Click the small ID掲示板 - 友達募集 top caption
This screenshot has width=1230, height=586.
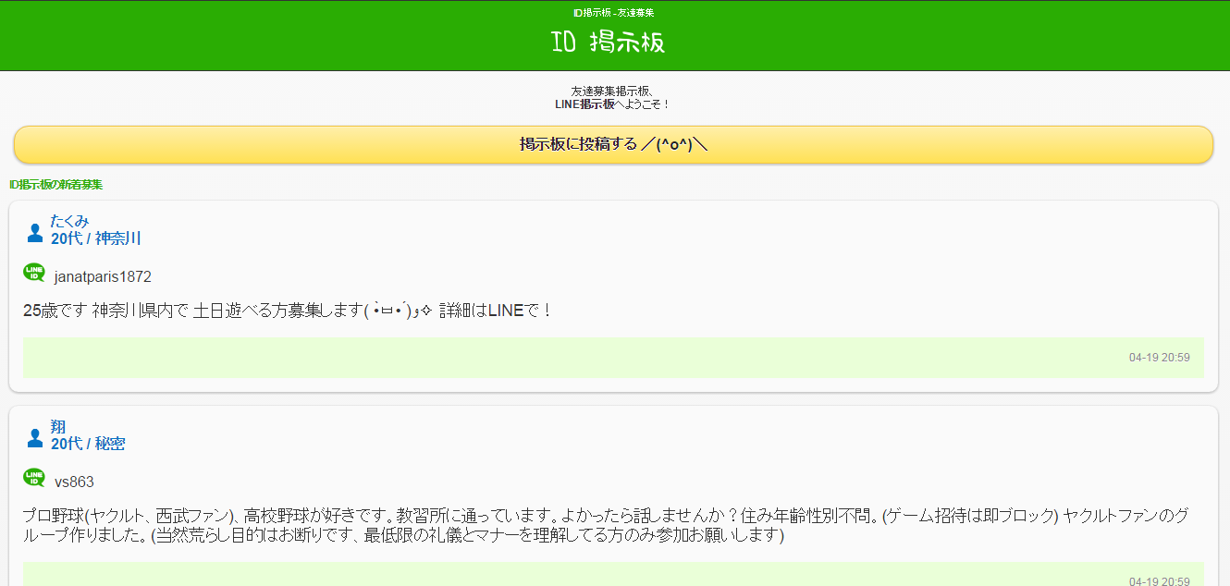point(614,13)
